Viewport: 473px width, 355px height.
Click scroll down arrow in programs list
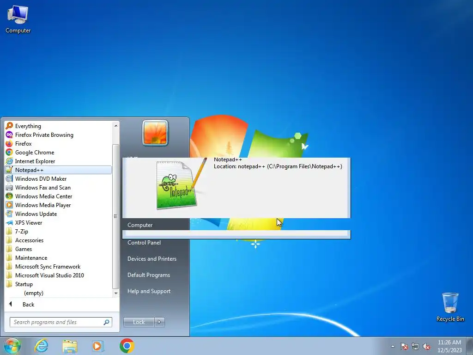pyautogui.click(x=116, y=293)
